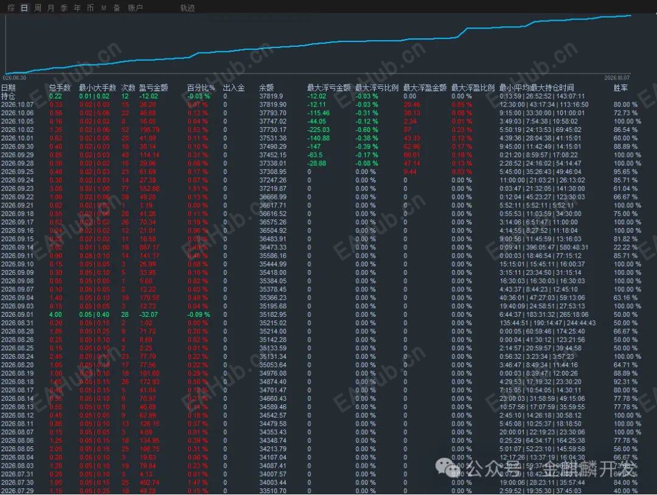Select the 日 daily tab
This screenshot has height=495, width=657.
(24, 8)
